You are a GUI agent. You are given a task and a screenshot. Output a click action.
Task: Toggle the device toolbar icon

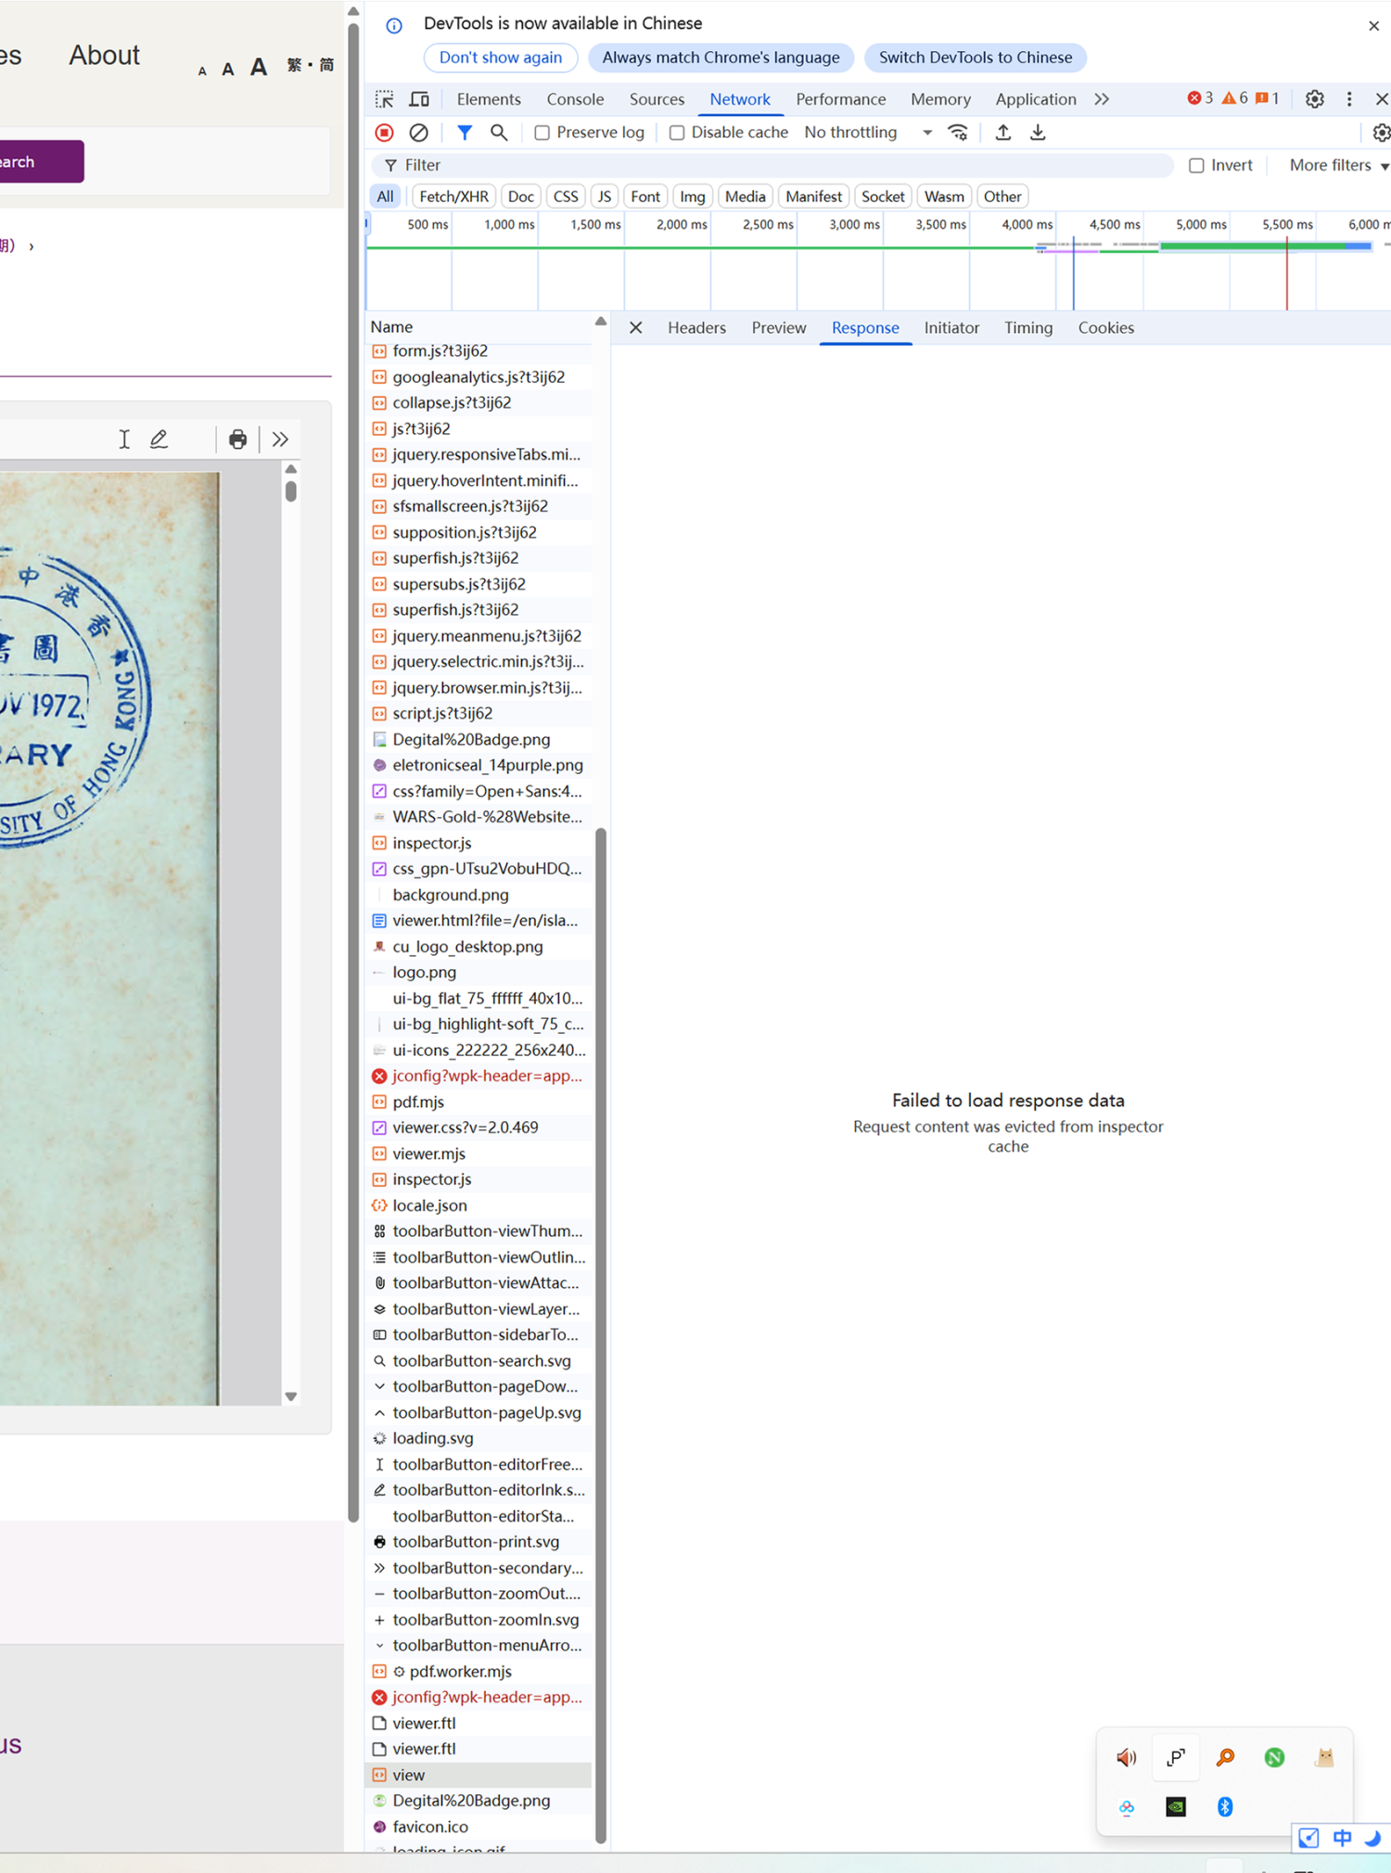(x=419, y=99)
